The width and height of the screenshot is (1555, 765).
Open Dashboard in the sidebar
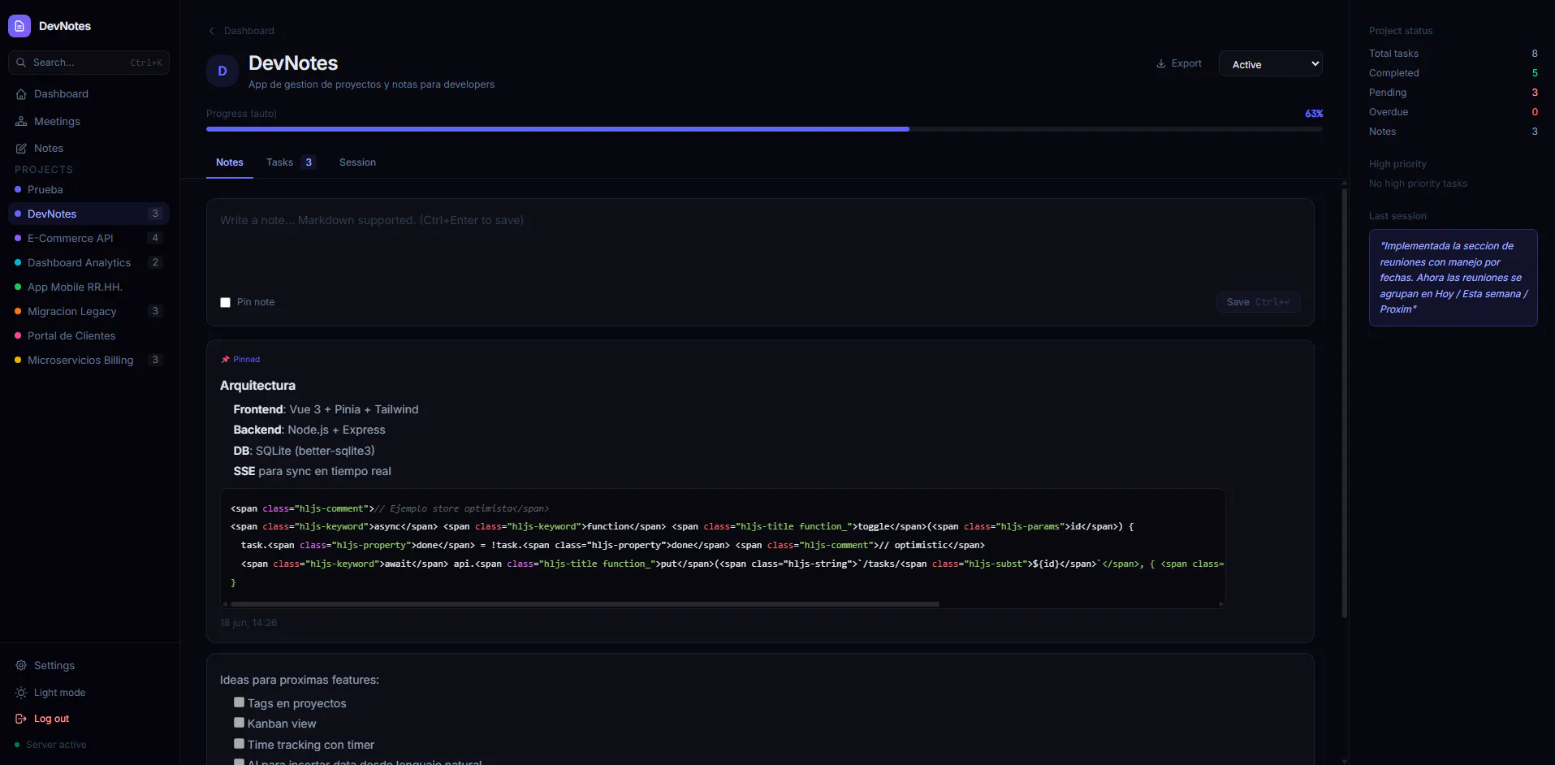click(x=89, y=94)
